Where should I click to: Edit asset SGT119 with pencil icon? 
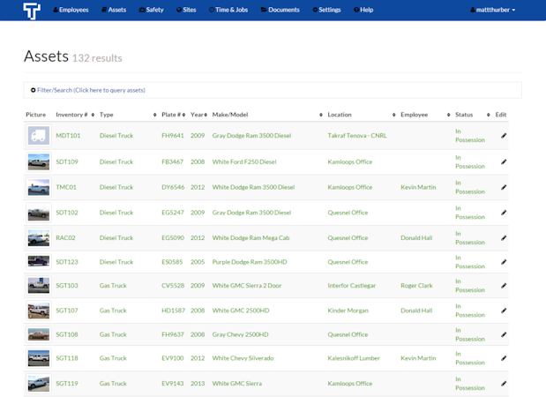[504, 384]
